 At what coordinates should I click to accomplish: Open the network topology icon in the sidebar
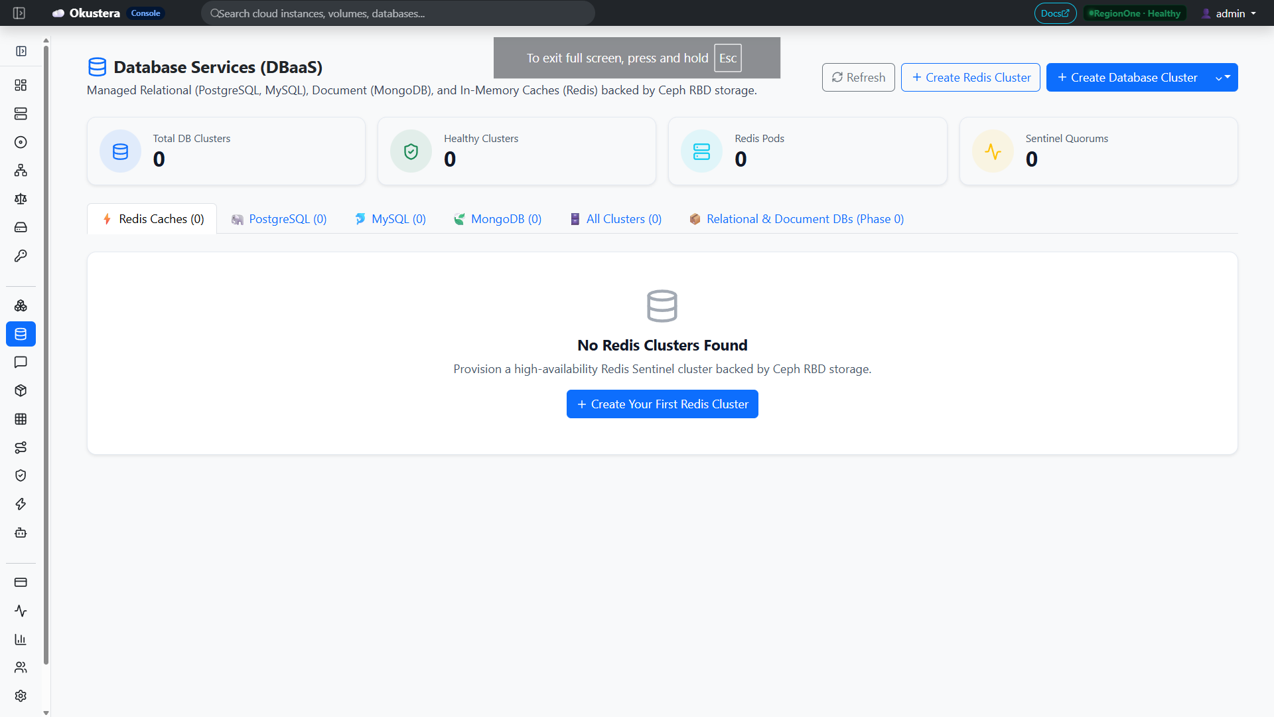(x=21, y=171)
